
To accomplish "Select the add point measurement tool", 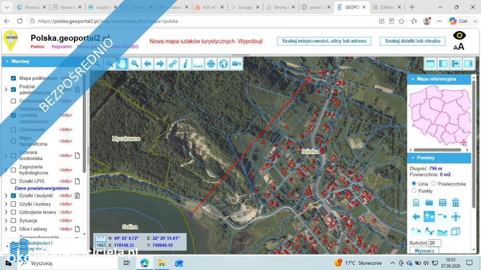I will click(x=429, y=217).
